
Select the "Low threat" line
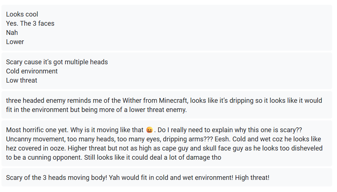pyautogui.click(x=21, y=80)
